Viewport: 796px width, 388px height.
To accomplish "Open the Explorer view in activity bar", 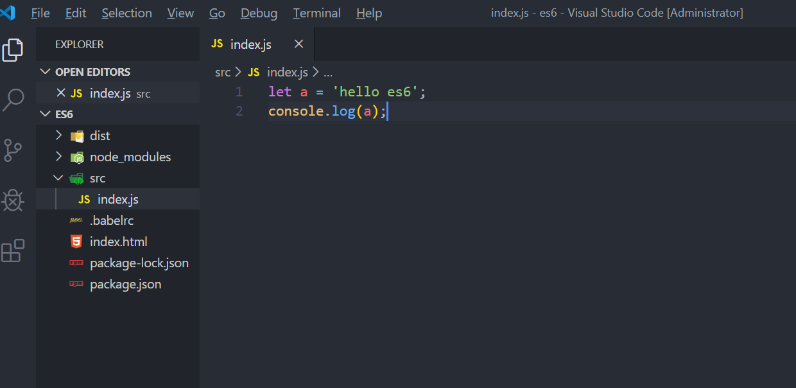I will (x=13, y=49).
